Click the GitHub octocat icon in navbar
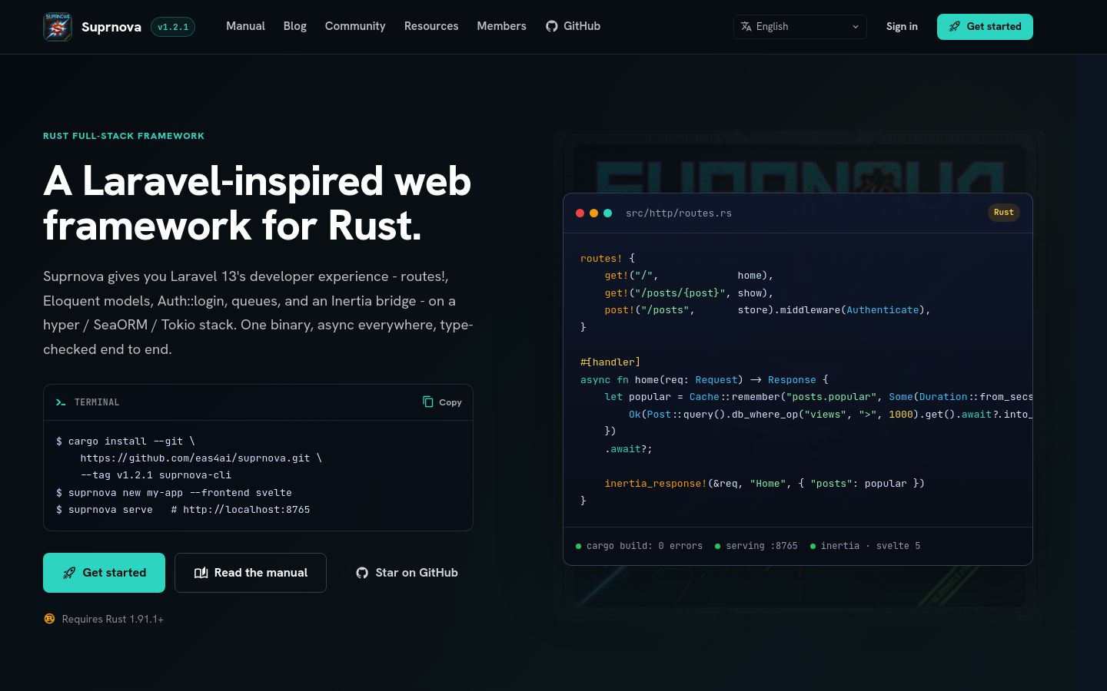1107x691 pixels. (552, 26)
